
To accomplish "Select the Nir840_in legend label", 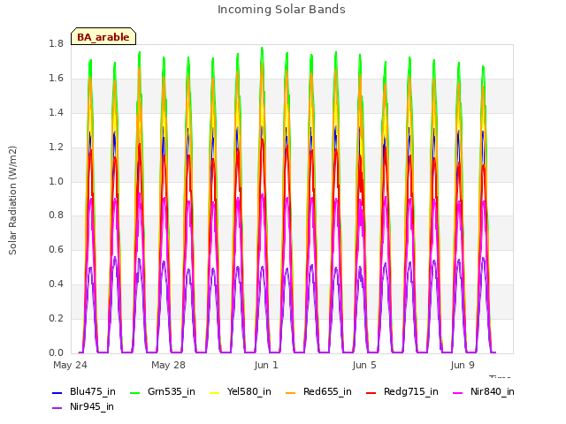I will click(493, 392).
